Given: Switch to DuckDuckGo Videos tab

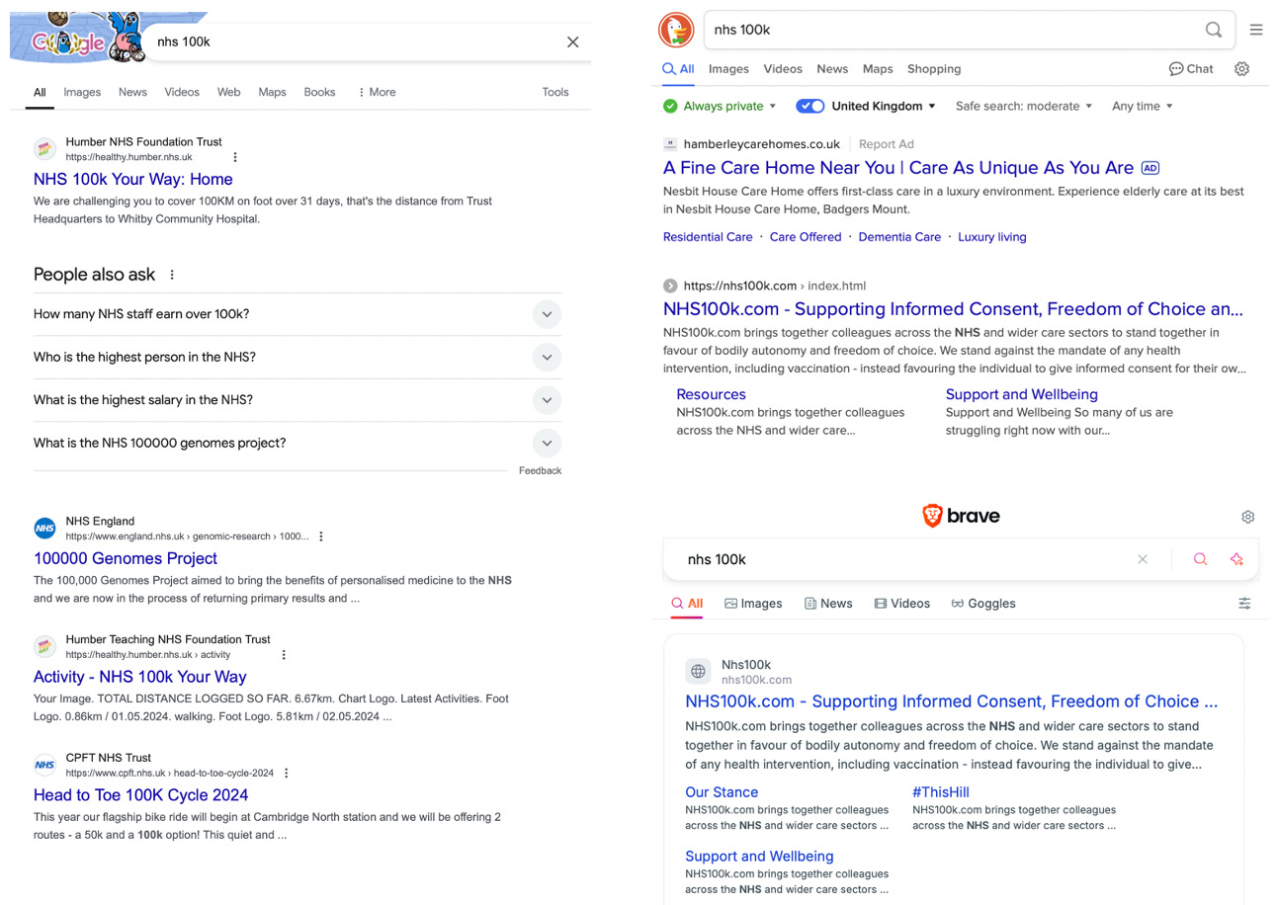Looking at the screenshot, I should tap(783, 69).
